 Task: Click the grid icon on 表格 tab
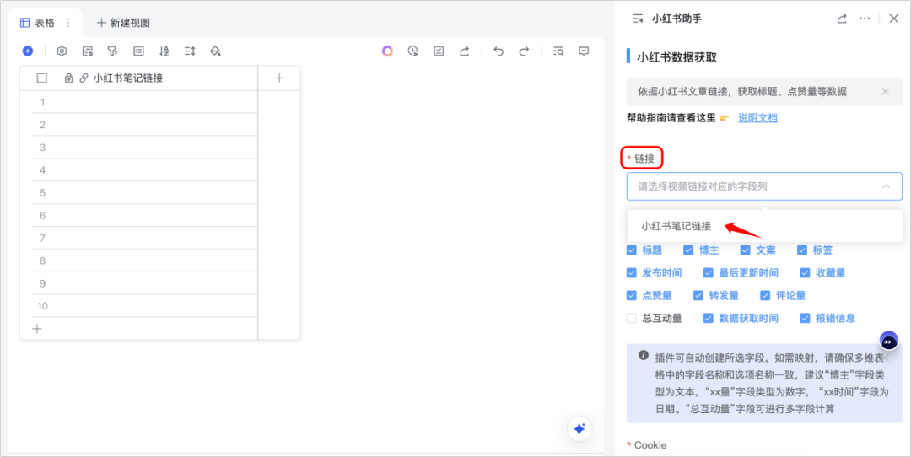(25, 23)
